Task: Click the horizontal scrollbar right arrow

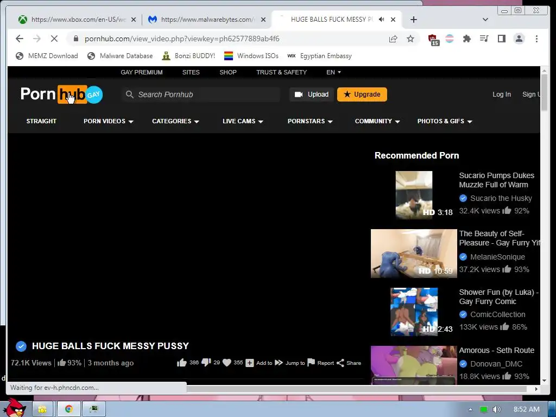Action: click(536, 389)
